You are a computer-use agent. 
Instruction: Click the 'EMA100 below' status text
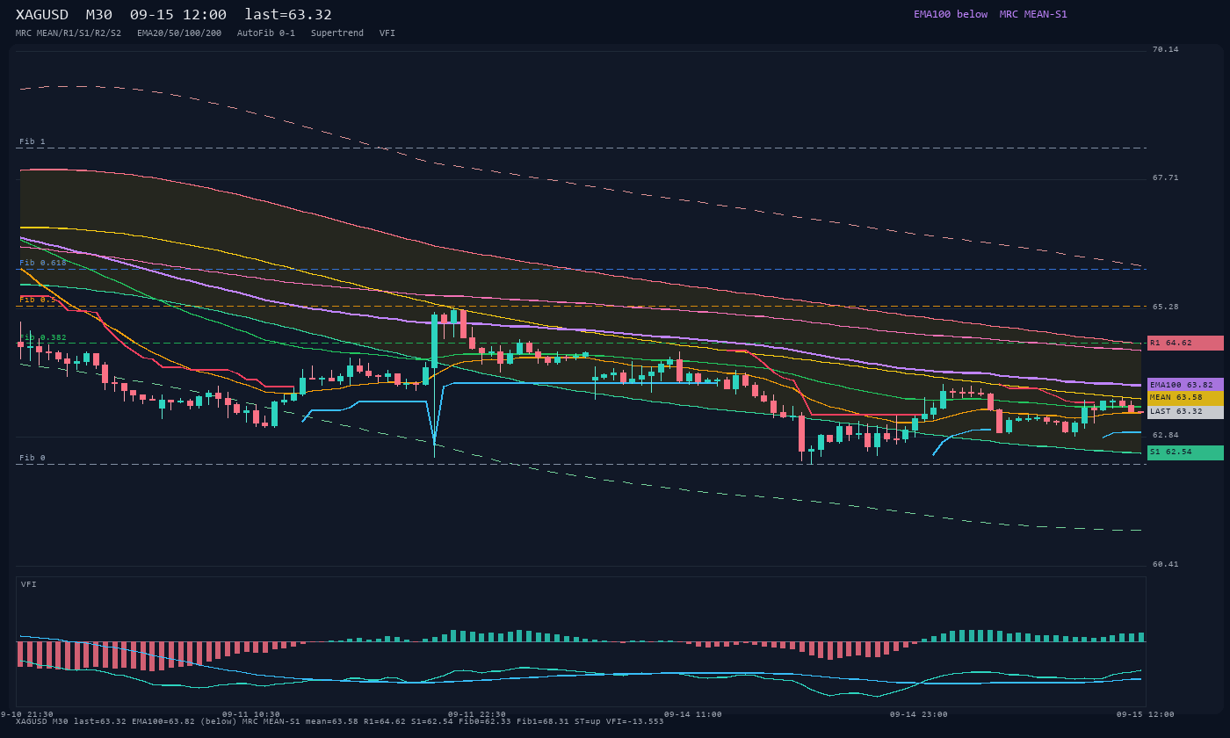point(951,14)
